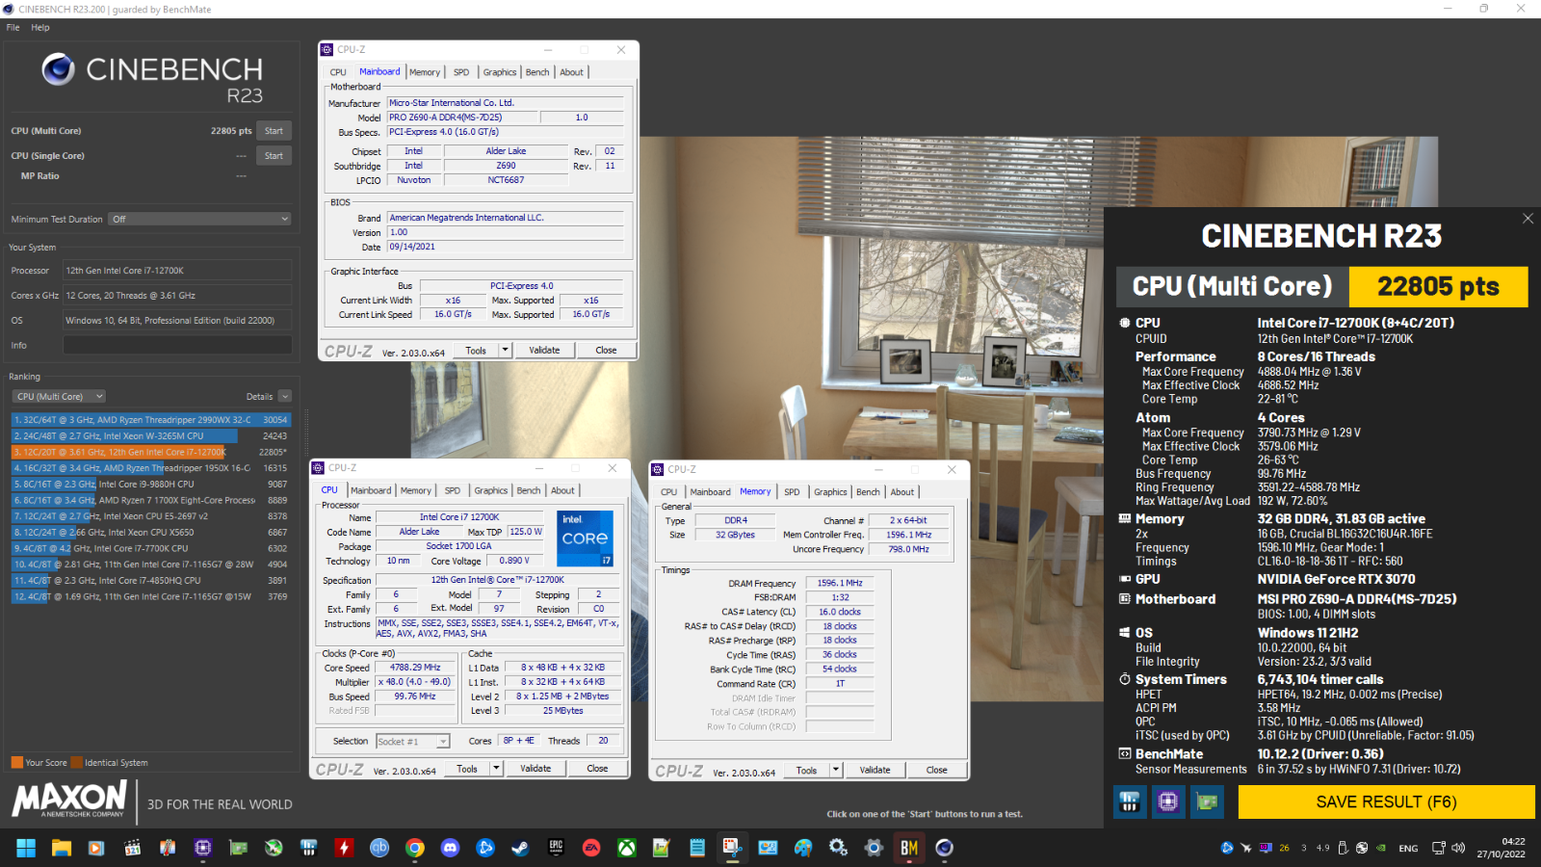Screen dimensions: 1541x867
Task: Launch Google Chrome from the taskbar
Action: point(415,848)
